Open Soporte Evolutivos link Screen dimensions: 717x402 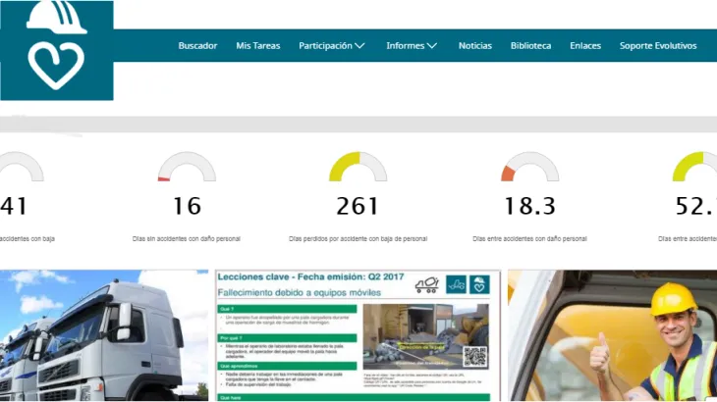(658, 46)
